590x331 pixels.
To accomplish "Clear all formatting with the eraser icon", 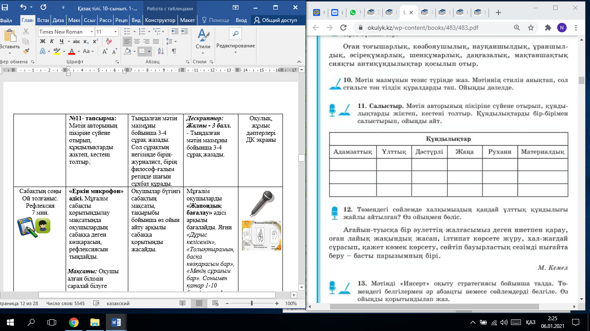I will 109,41.
